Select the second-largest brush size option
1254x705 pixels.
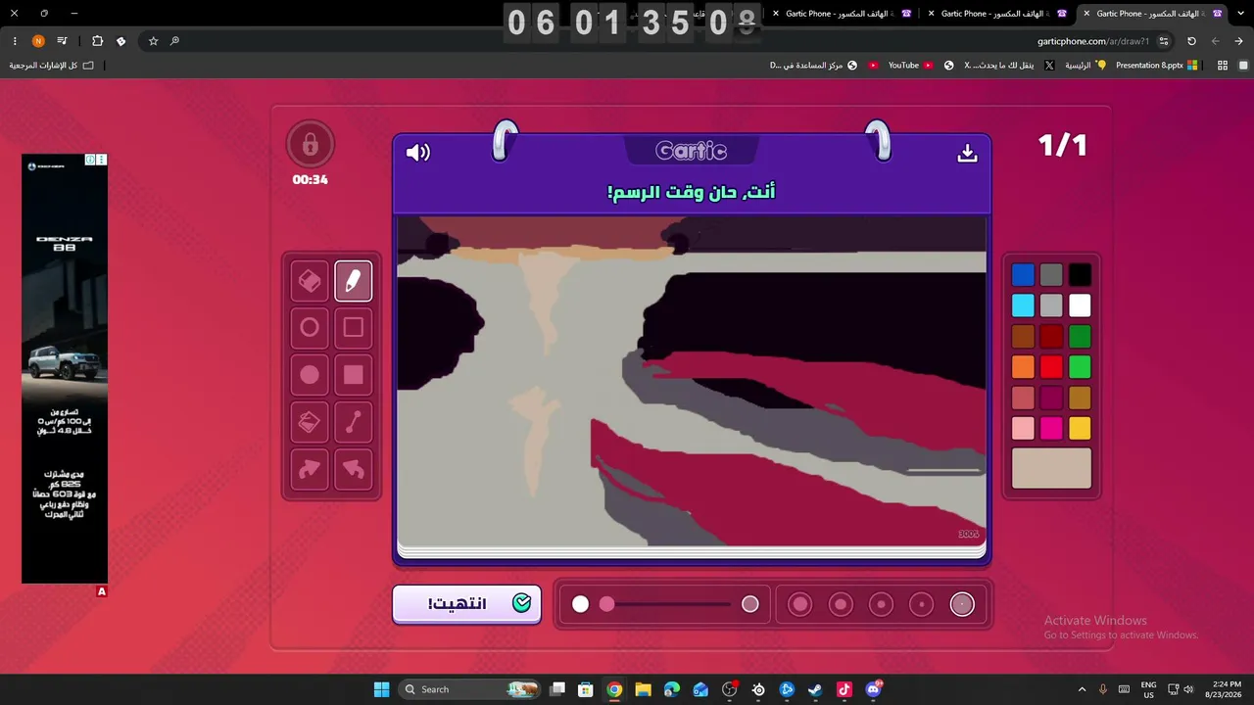(841, 604)
